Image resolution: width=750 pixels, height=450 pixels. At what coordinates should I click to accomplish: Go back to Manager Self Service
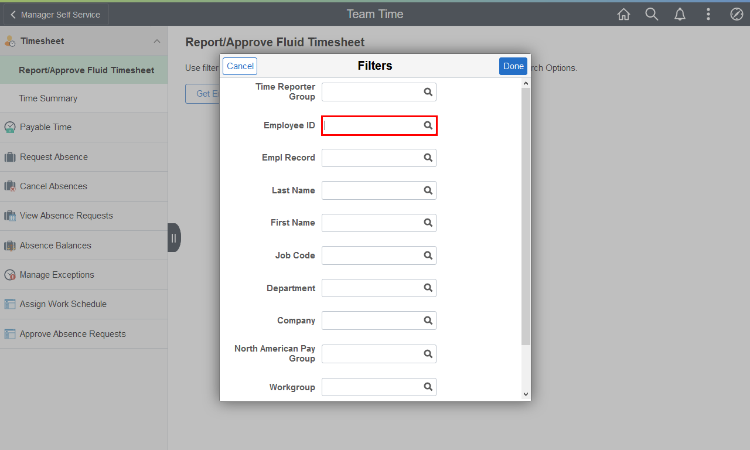(56, 15)
